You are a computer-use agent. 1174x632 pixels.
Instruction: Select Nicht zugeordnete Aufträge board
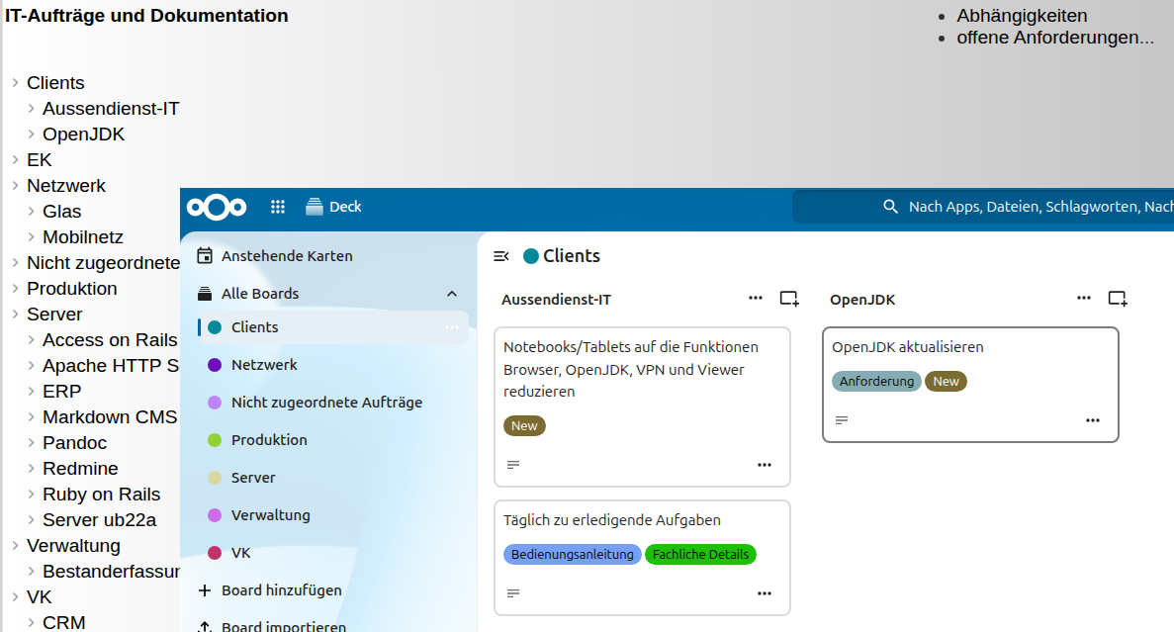tap(326, 403)
